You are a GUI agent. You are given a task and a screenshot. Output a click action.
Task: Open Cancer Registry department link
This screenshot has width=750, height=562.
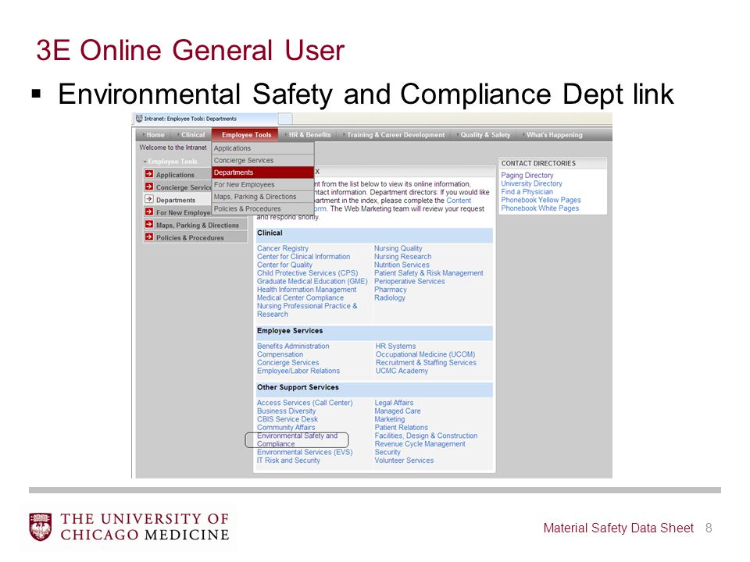click(283, 248)
